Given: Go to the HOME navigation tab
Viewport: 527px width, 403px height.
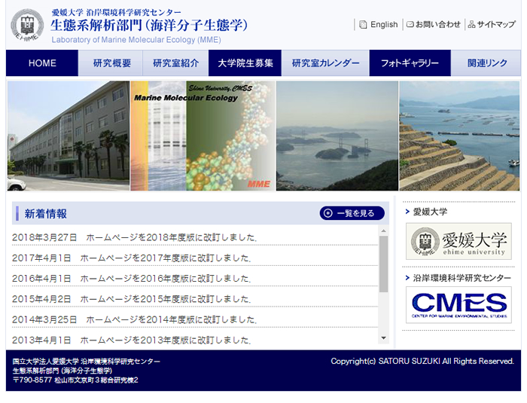Looking at the screenshot, I should (x=42, y=63).
